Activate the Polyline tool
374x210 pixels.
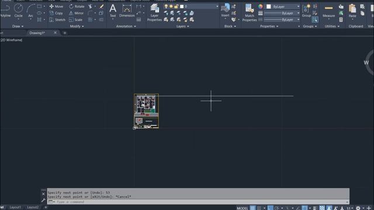(5, 11)
